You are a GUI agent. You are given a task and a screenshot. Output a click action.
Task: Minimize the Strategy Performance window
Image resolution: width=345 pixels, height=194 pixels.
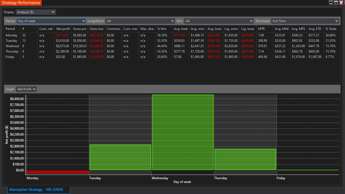click(331, 3)
